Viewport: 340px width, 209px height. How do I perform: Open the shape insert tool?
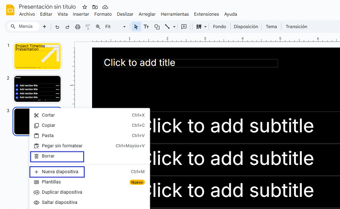157,26
